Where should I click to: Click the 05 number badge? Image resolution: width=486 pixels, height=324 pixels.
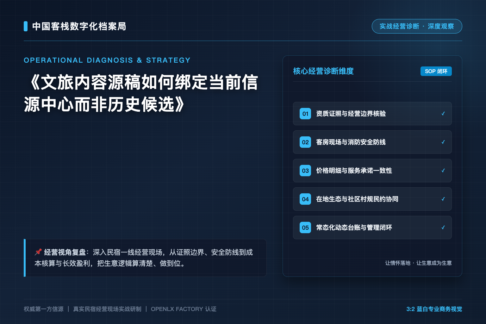[x=305, y=227]
